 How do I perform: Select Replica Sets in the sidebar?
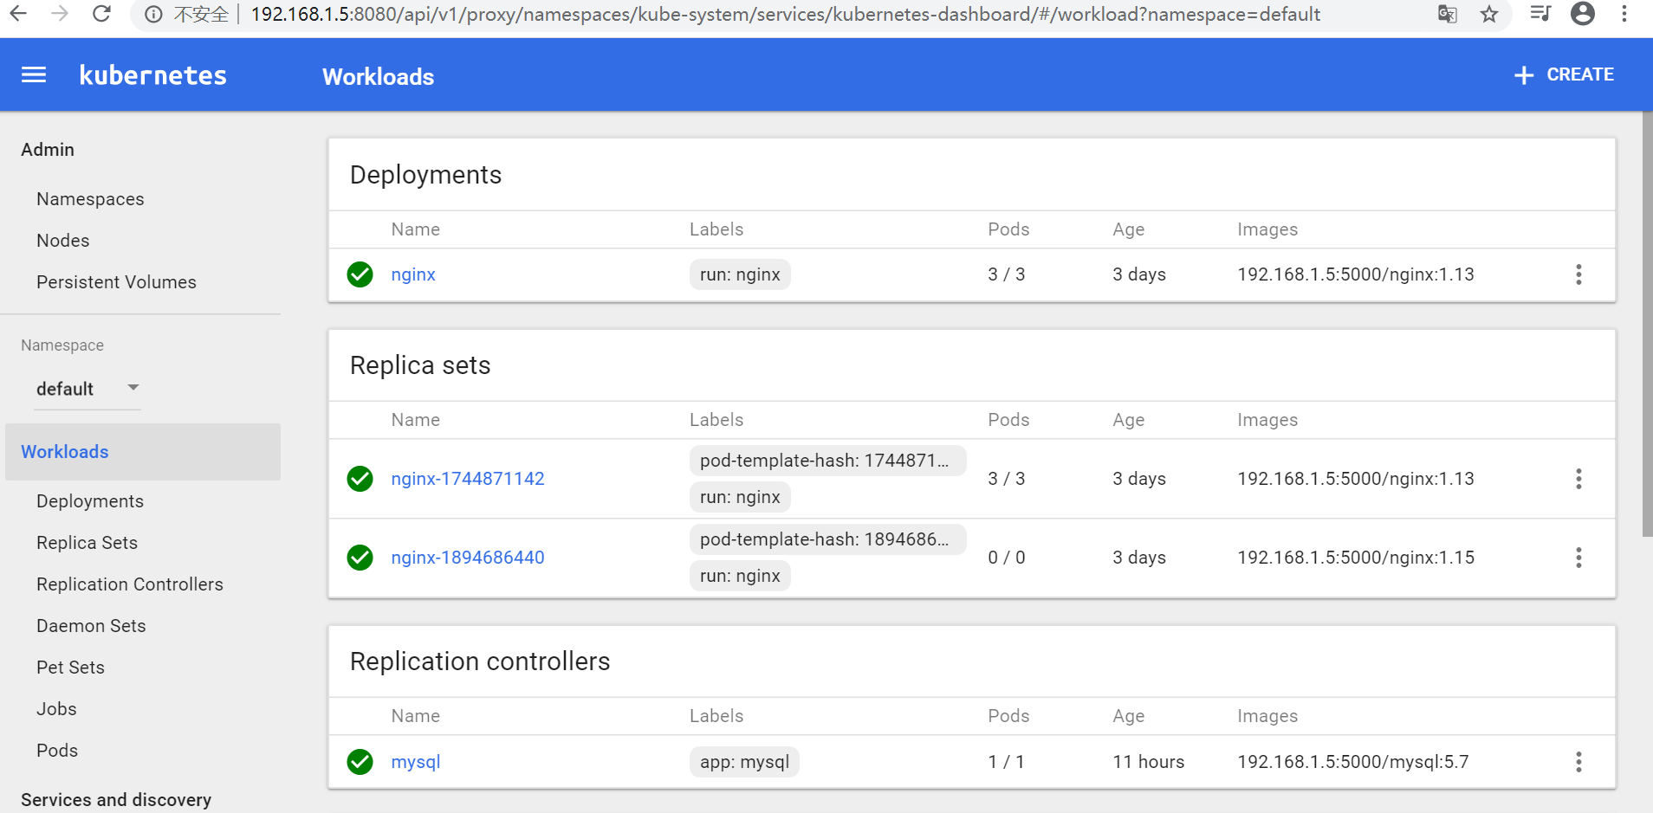pyautogui.click(x=87, y=543)
